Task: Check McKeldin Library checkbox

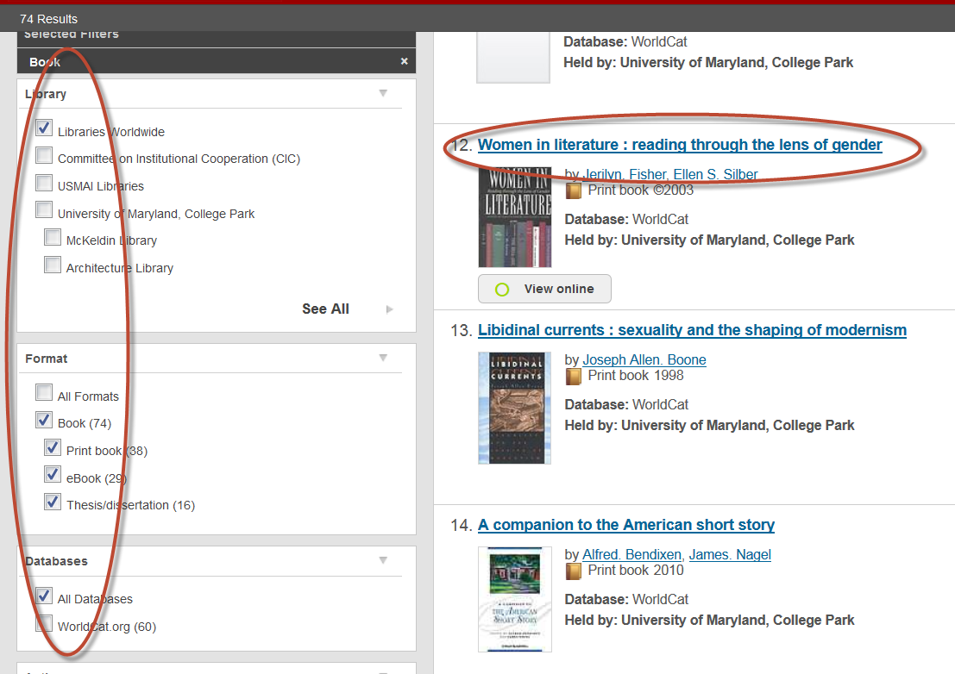Action: [53, 237]
